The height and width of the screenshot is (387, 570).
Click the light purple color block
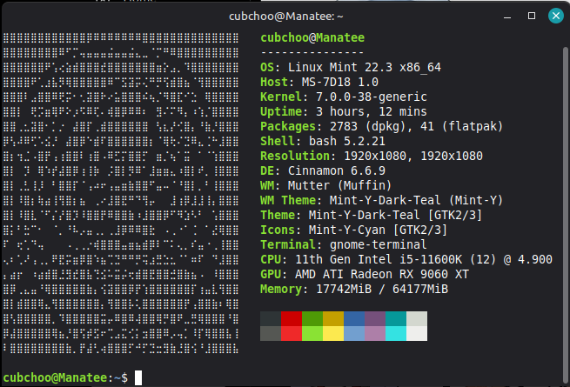point(375,334)
